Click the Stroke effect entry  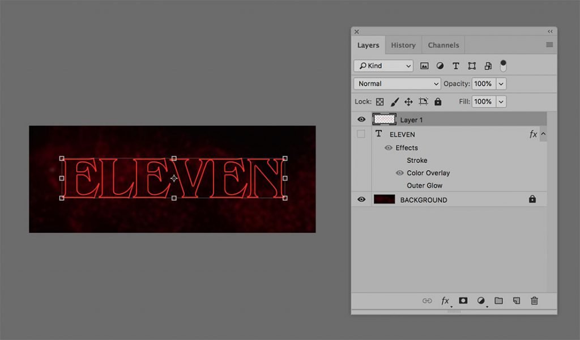tap(417, 160)
